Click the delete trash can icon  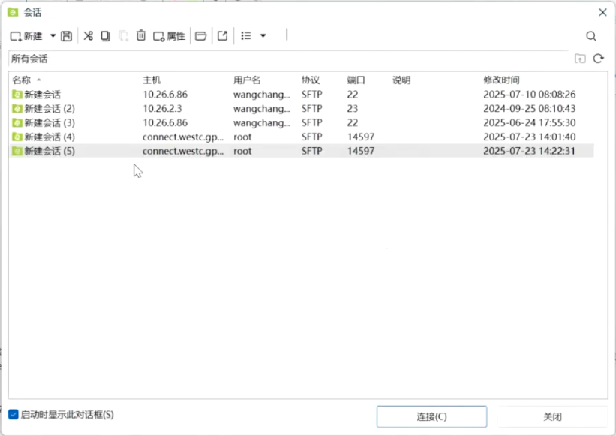pos(141,36)
